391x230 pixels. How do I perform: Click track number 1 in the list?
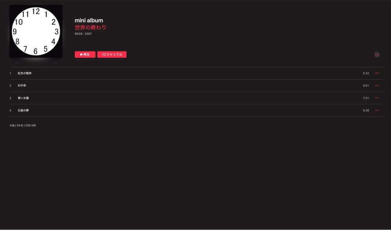(x=10, y=73)
